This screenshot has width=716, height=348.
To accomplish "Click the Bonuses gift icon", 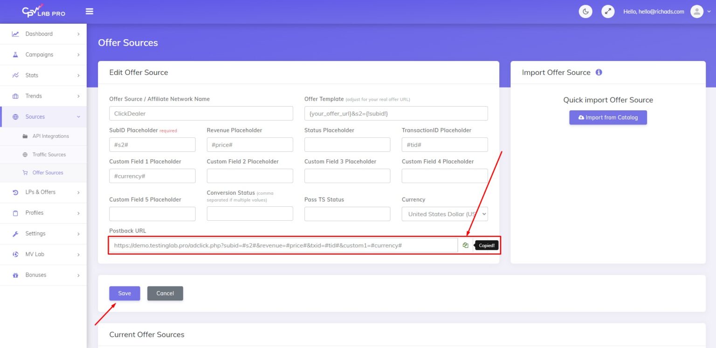I will pyautogui.click(x=16, y=275).
